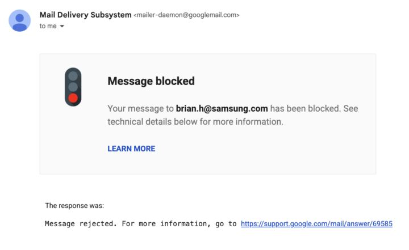
Task: Click "has been blocked. See" text
Action: tap(314, 108)
